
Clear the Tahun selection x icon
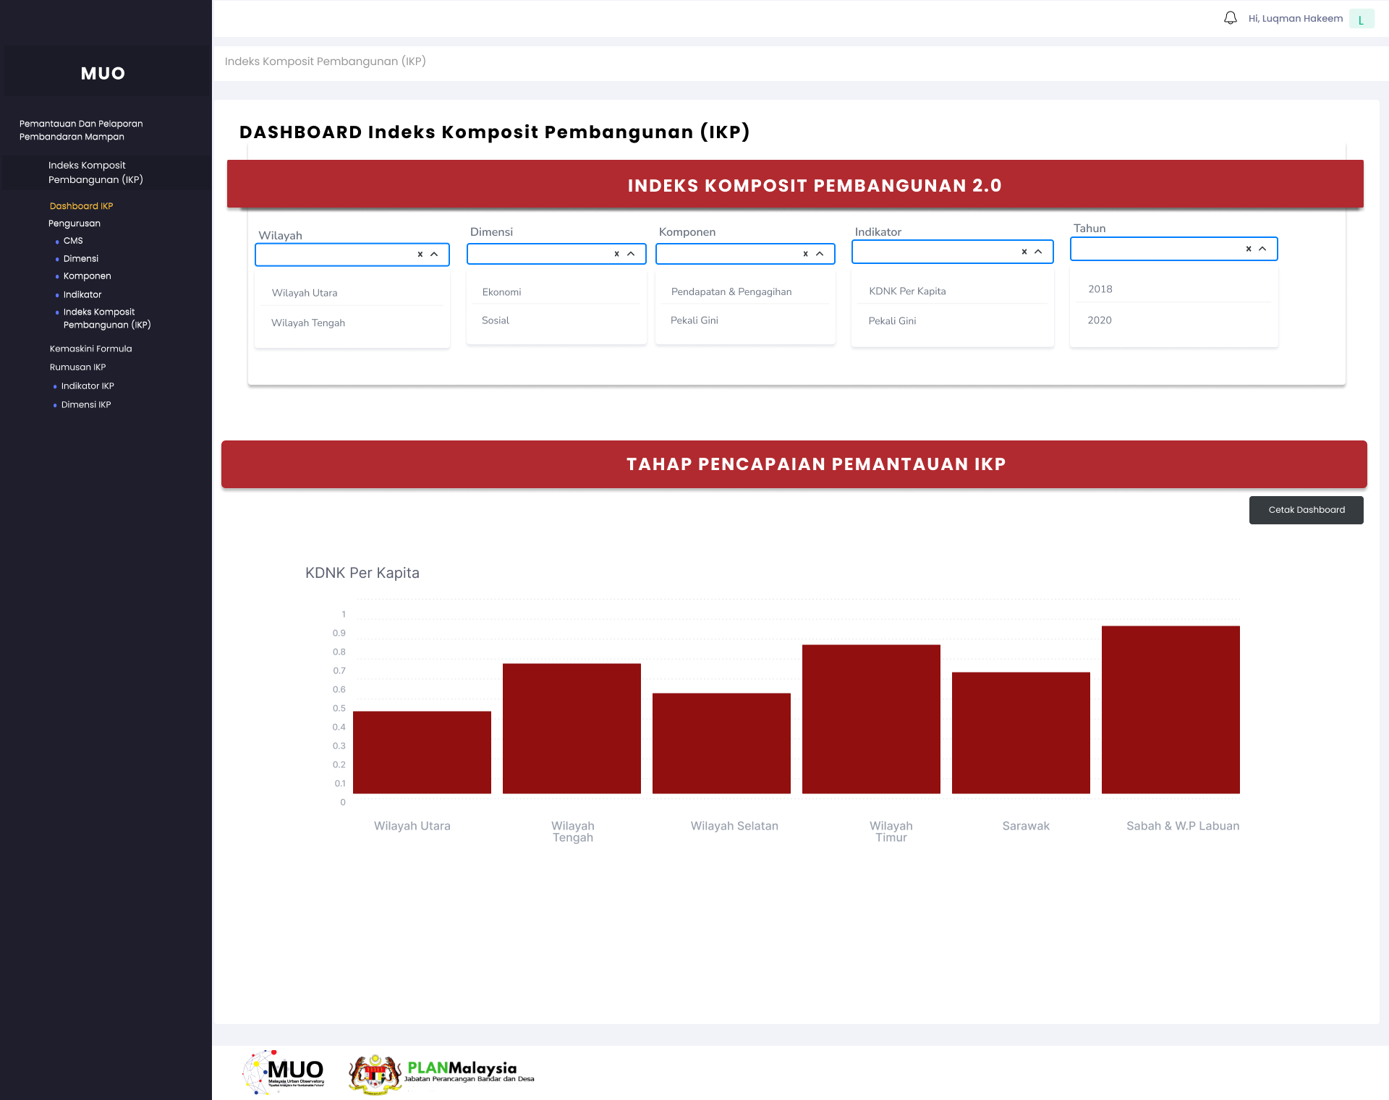coord(1249,249)
